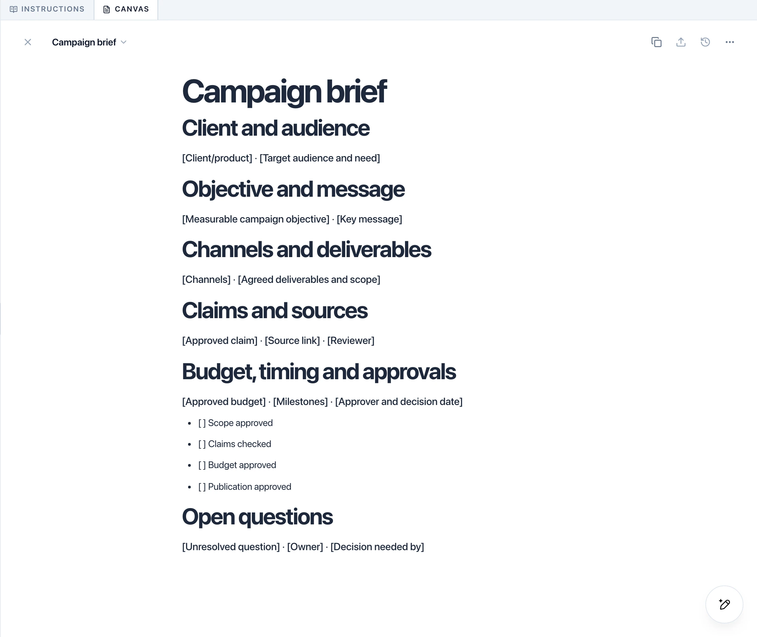Click the [Client/product] placeholder line
The height and width of the screenshot is (637, 757).
281,158
